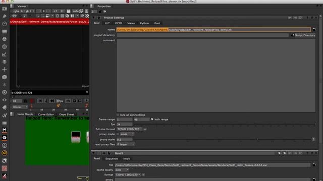Open the 3D nodes cube icon
This screenshot has height=181, width=323.
click(x=5, y=77)
